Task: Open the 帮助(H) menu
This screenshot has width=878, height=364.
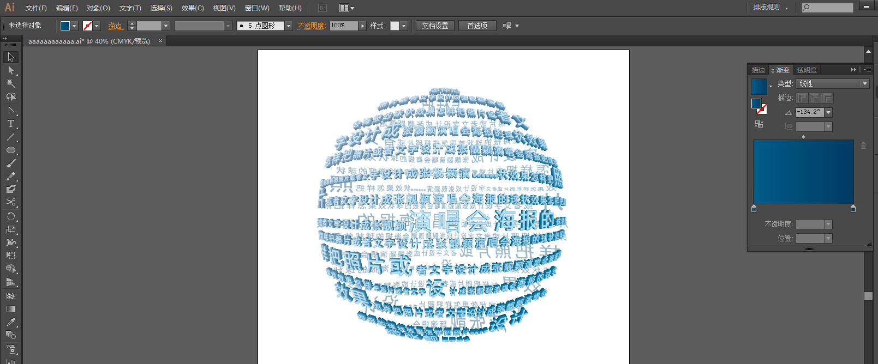Action: click(x=290, y=8)
